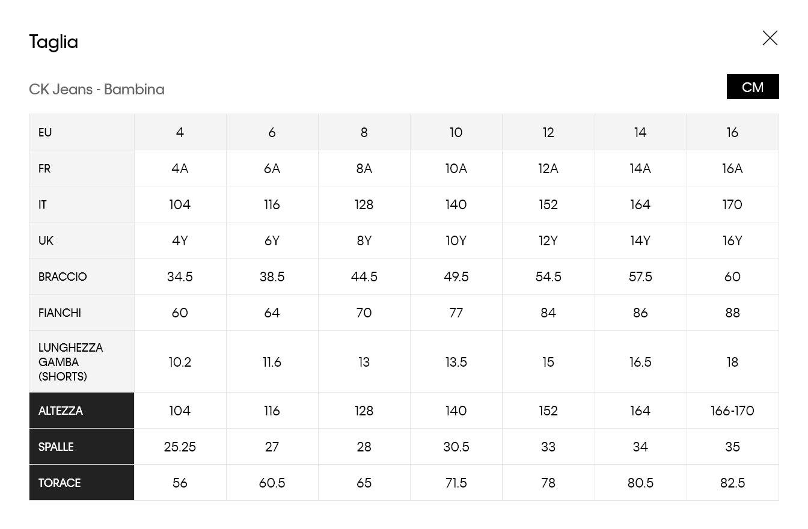808x529 pixels.
Task: Click the IT row label
Action: 43,204
